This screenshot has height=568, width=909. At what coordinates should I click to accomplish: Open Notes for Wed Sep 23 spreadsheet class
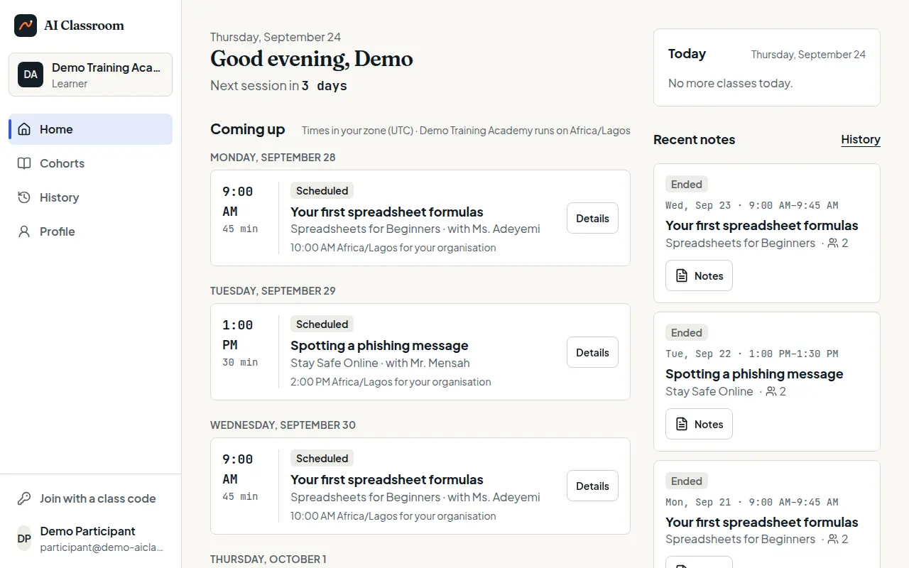(699, 275)
